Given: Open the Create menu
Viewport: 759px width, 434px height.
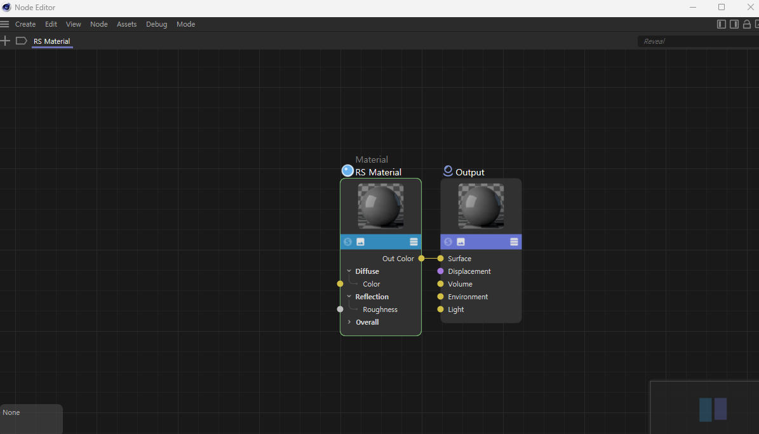Looking at the screenshot, I should click(x=25, y=24).
